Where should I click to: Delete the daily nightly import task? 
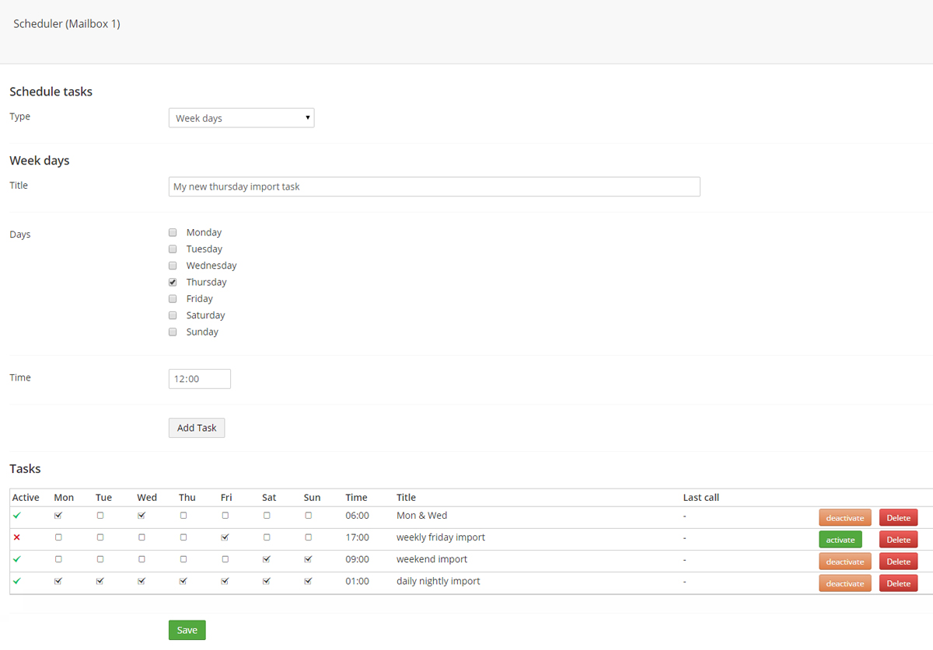click(x=899, y=583)
